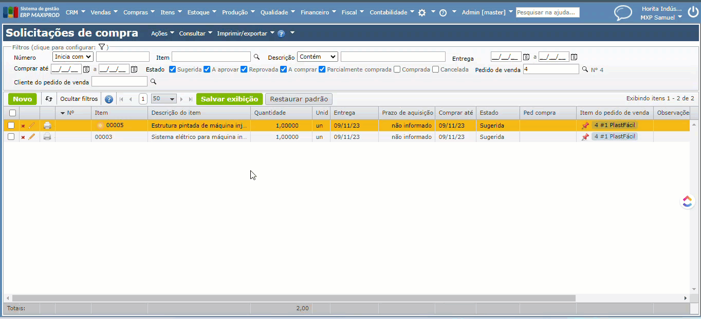Expand the Admin [master] dropdown
The width and height of the screenshot is (701, 319).
(x=487, y=12)
